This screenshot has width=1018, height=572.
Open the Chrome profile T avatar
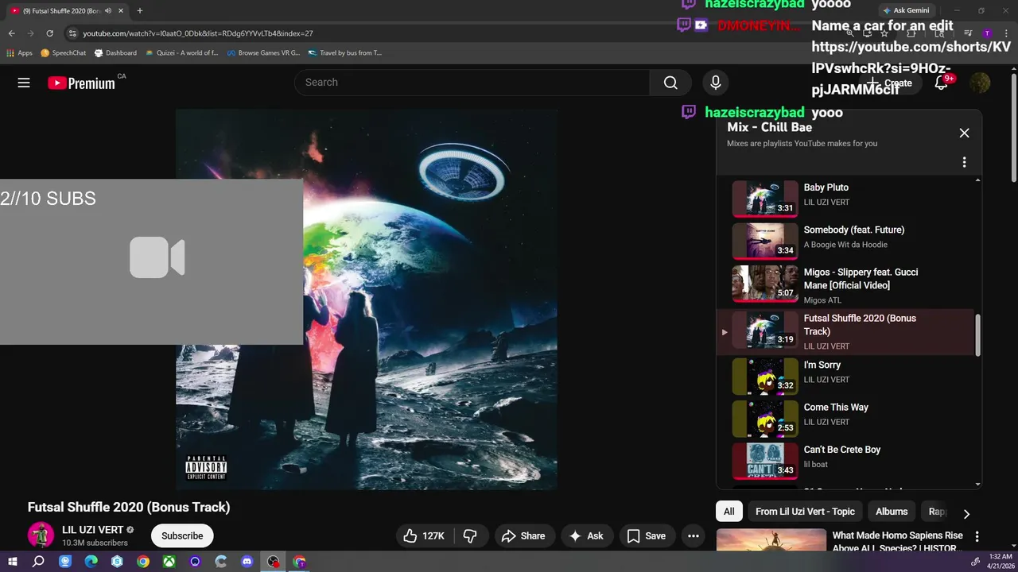pyautogui.click(x=987, y=33)
